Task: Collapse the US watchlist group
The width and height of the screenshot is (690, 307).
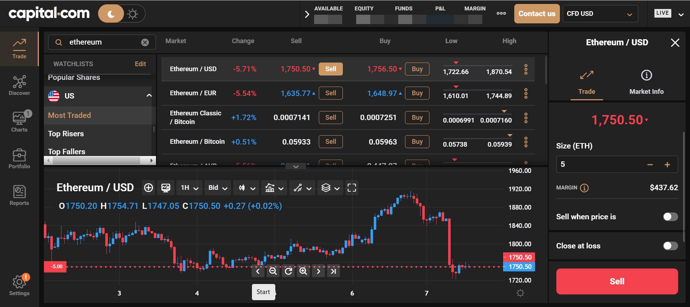Action: (149, 96)
